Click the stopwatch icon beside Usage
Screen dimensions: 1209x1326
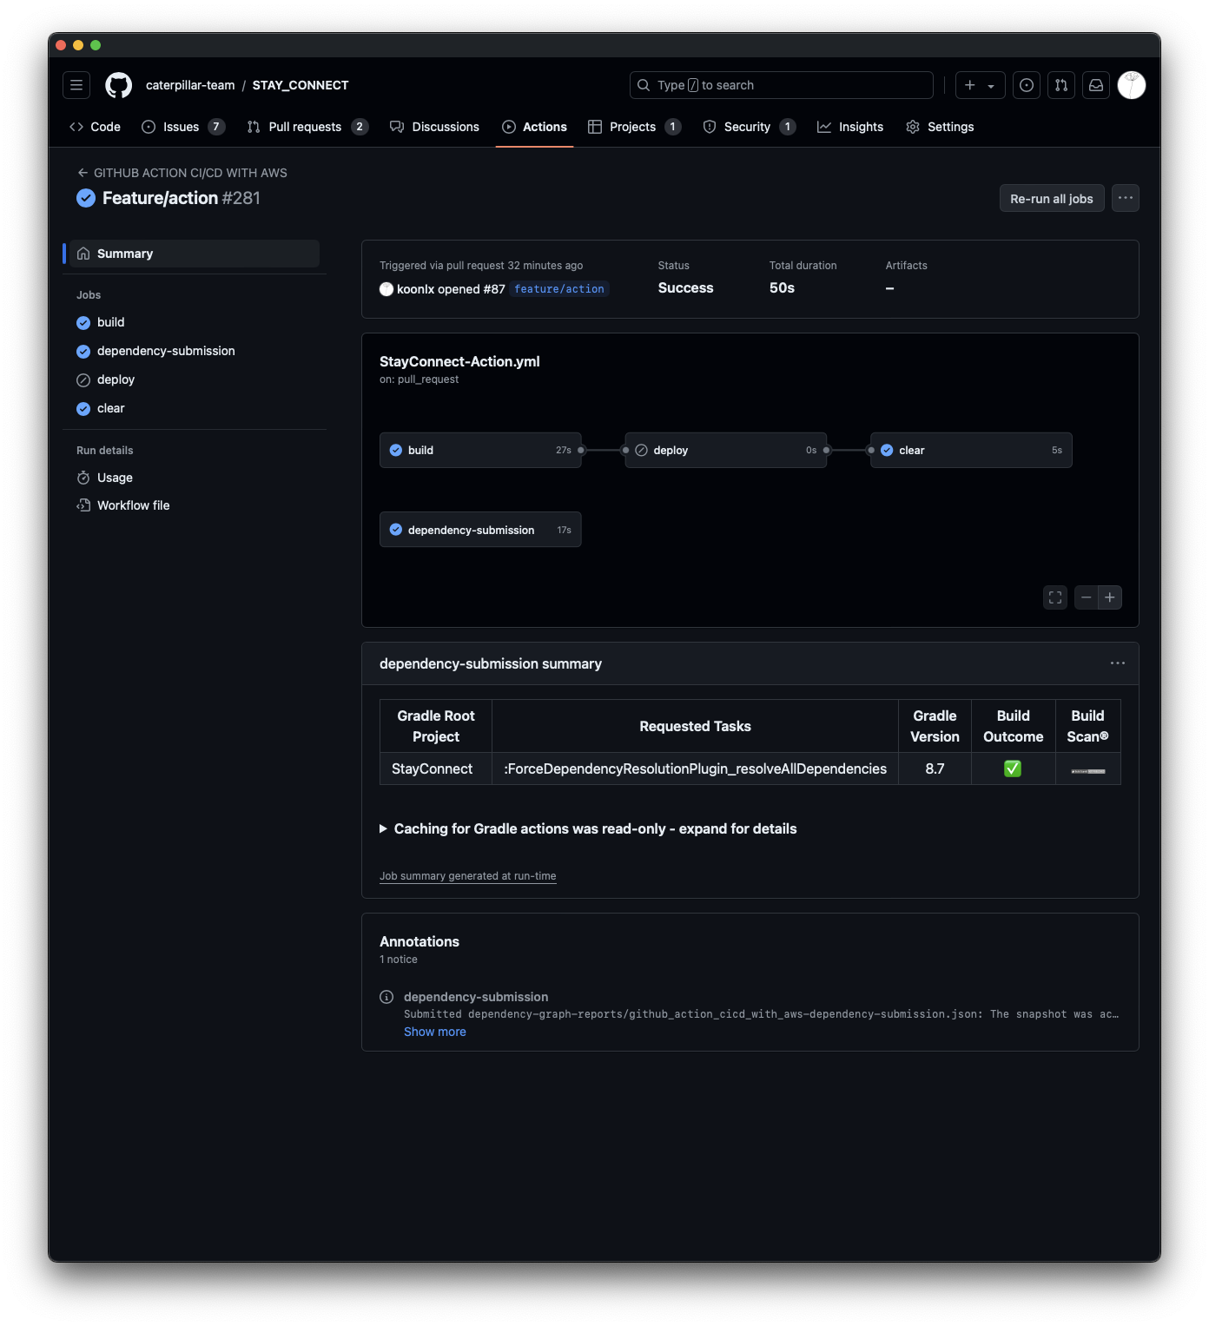[x=83, y=478]
